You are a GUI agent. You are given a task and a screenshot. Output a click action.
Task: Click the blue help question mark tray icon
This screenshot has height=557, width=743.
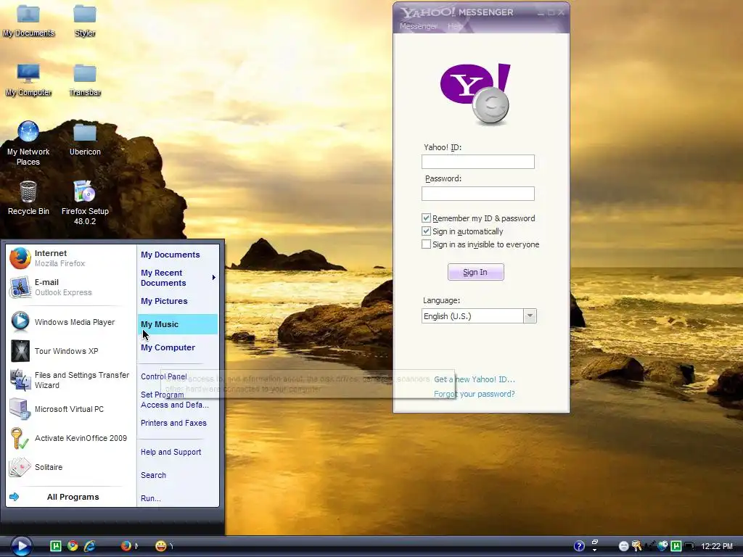coord(579,546)
